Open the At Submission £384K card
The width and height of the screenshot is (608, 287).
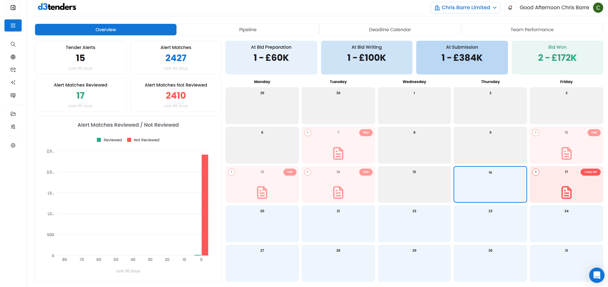[462, 58]
